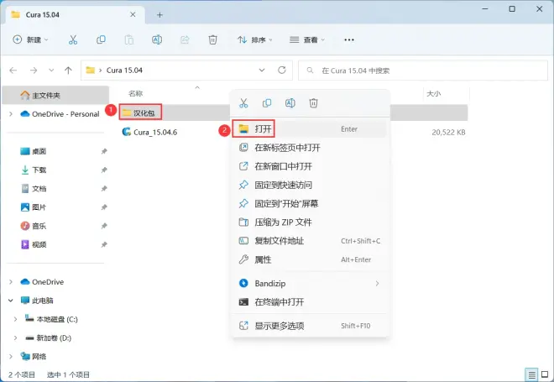
Task: Add a new tab with plus button
Action: tap(159, 15)
